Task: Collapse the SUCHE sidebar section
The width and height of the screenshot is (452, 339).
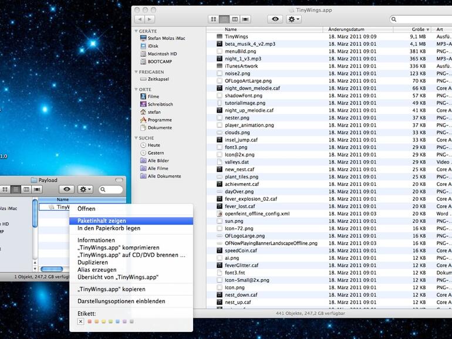Action: [x=136, y=138]
